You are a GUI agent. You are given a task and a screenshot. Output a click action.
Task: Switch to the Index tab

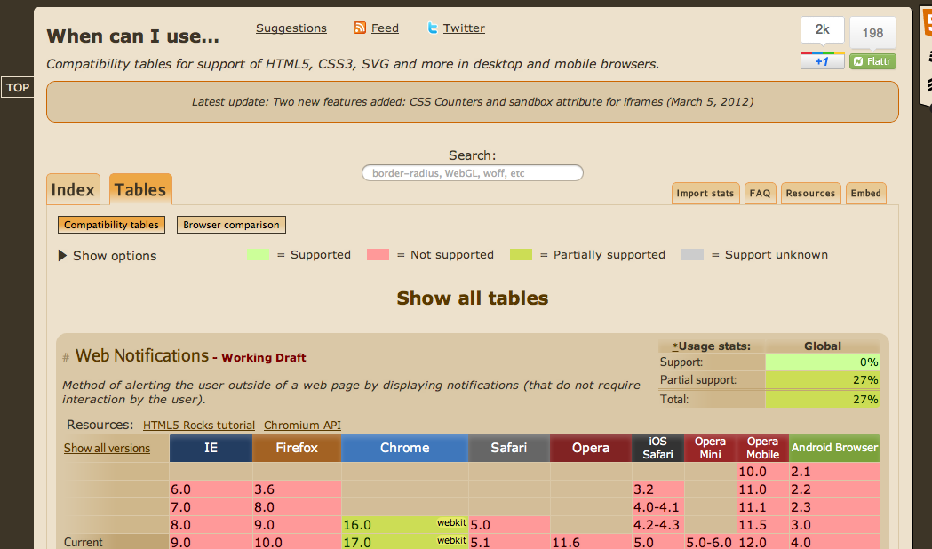73,189
